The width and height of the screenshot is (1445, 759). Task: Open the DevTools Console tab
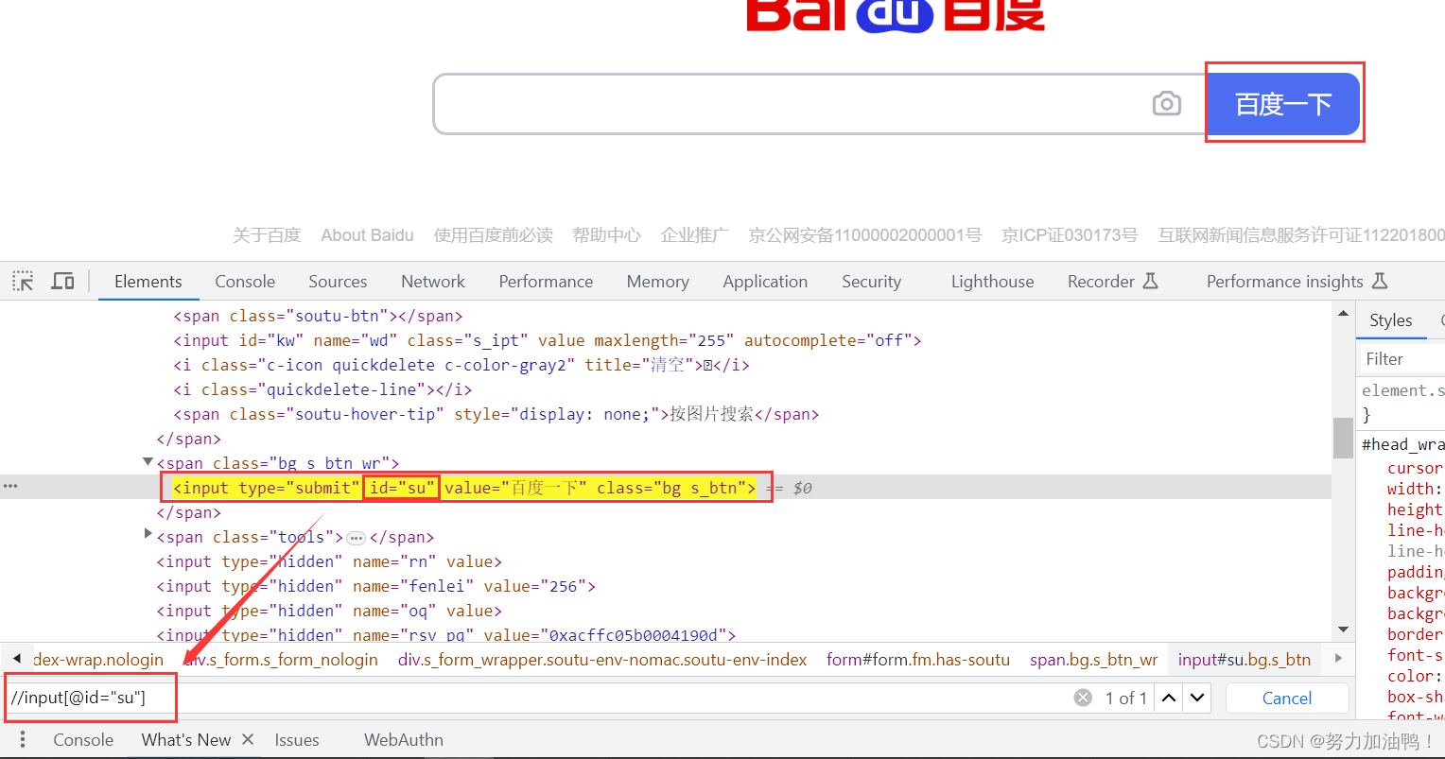pyautogui.click(x=245, y=282)
